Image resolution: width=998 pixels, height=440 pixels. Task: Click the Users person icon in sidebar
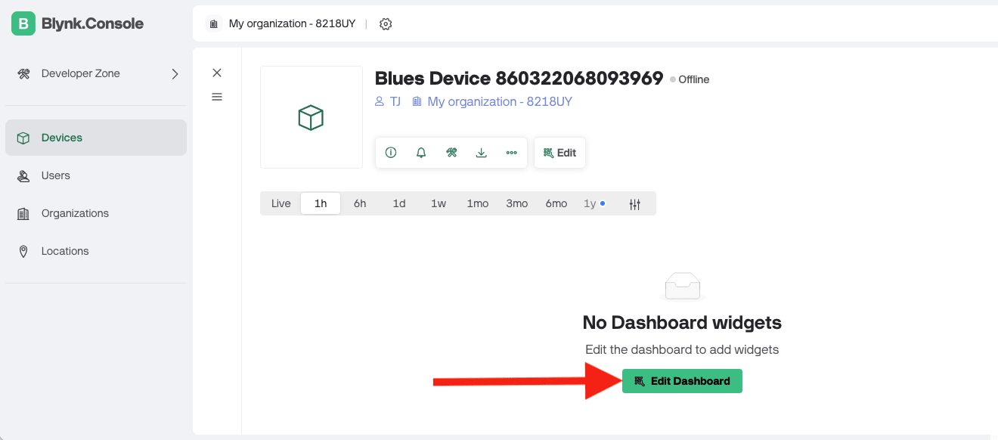point(23,175)
